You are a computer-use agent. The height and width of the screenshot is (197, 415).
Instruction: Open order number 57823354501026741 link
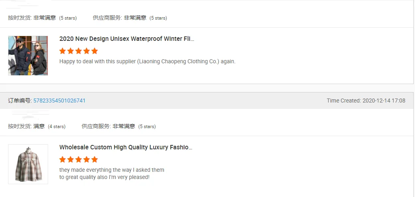pyautogui.click(x=59, y=101)
